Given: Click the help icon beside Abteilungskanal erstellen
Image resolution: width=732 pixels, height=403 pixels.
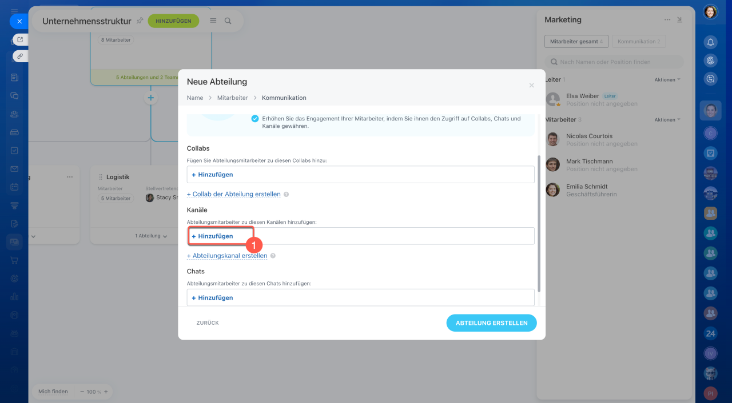Looking at the screenshot, I should tap(273, 256).
